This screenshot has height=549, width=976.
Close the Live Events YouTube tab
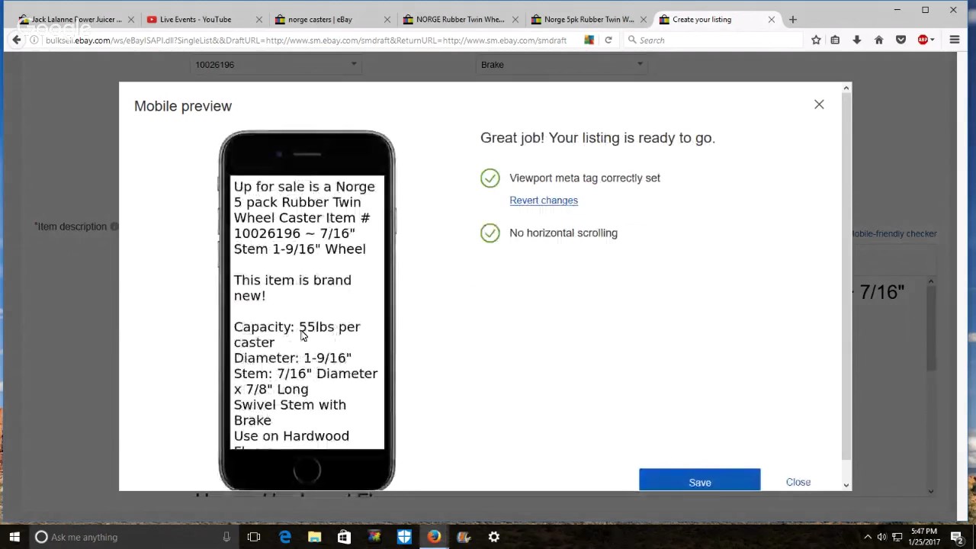click(259, 20)
